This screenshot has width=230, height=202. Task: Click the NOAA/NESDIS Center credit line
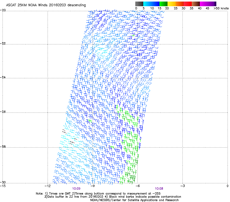(134, 200)
